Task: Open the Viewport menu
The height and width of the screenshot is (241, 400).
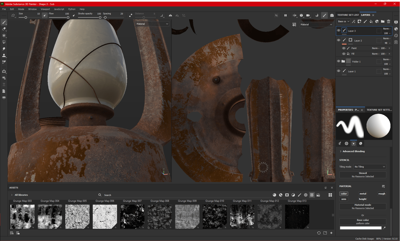Action: coord(45,9)
